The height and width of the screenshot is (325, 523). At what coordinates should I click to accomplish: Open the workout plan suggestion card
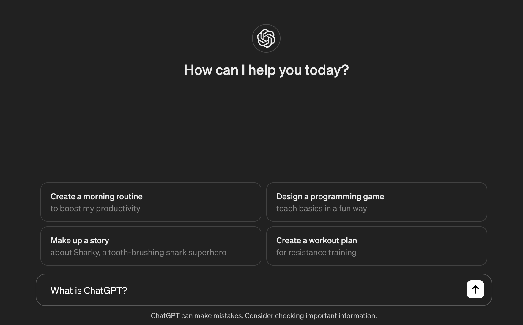tap(377, 246)
